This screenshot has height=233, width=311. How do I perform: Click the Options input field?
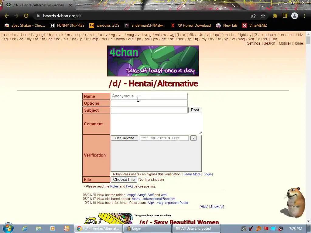[149, 103]
